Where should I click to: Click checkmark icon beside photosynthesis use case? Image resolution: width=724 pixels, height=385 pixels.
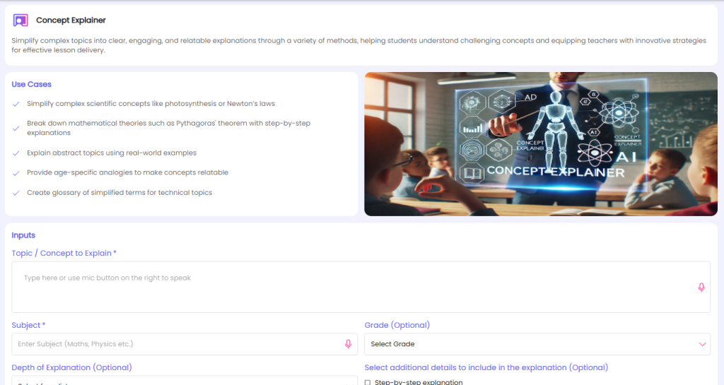click(16, 104)
